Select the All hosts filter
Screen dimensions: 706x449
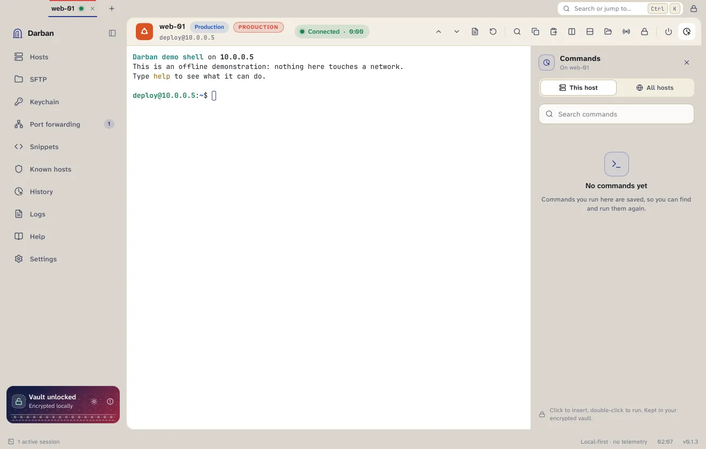655,88
